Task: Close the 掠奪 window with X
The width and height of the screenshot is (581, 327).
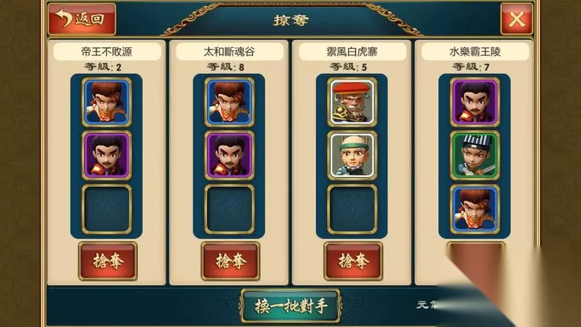Action: (516, 19)
